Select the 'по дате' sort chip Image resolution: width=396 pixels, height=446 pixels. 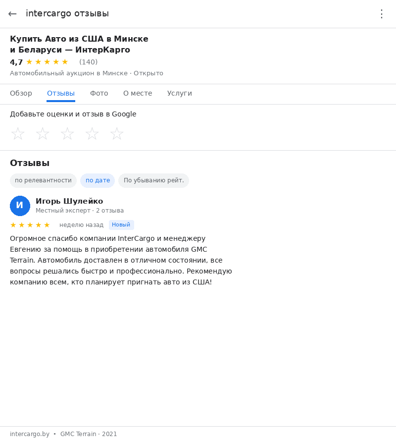[98, 180]
